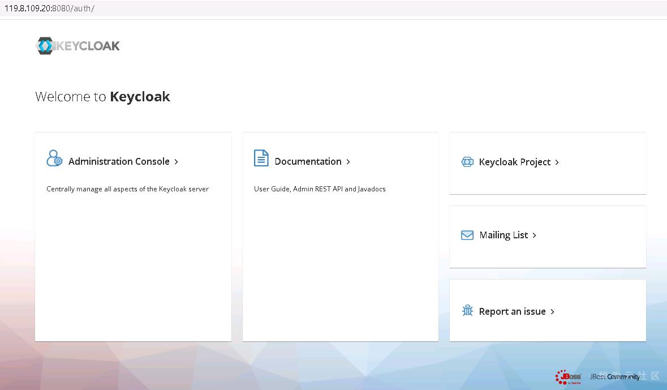This screenshot has width=667, height=390.
Task: Click the Documentation page icon
Action: [261, 158]
